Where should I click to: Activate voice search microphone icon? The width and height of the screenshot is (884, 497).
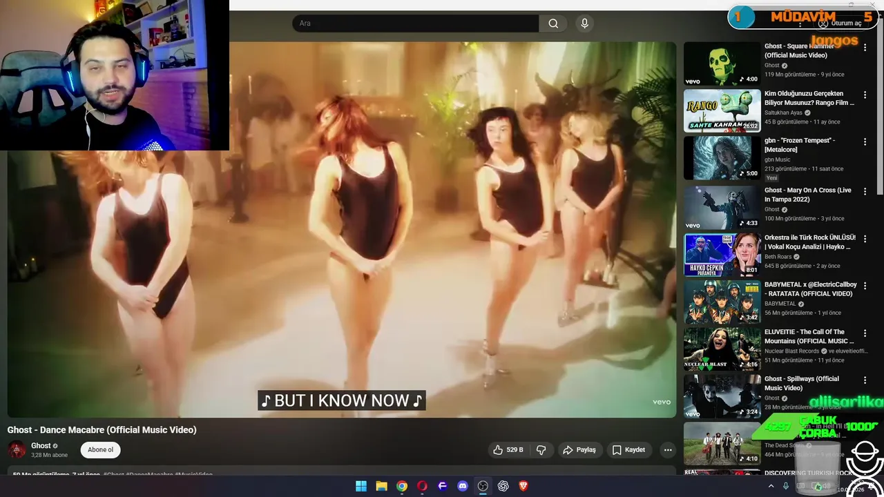pos(585,23)
